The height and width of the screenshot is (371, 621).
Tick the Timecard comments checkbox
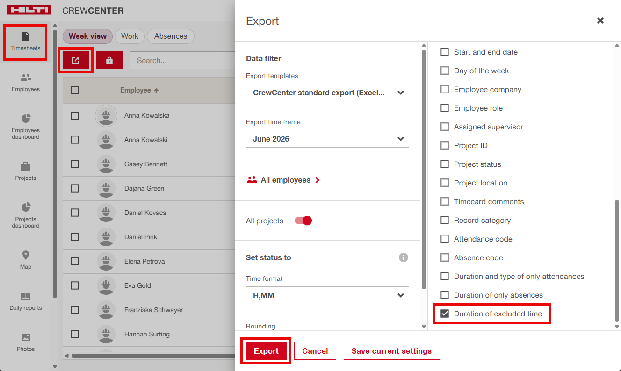(x=445, y=201)
